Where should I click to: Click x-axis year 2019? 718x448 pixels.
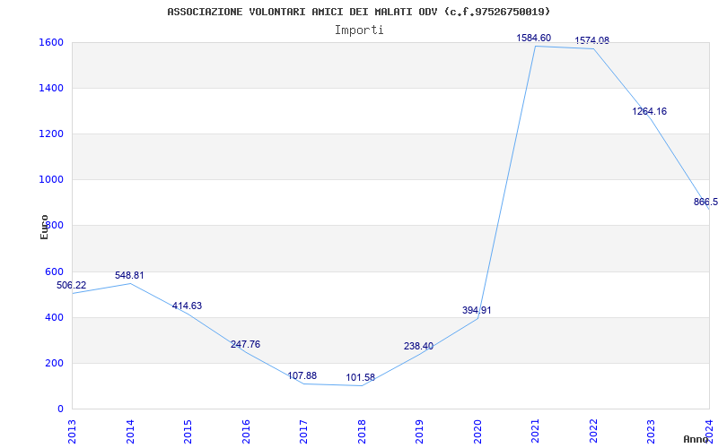pyautogui.click(x=419, y=431)
